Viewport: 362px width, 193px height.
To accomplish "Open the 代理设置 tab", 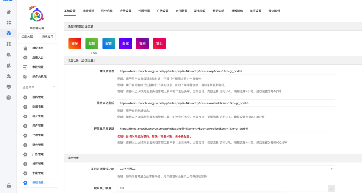I will coord(144,11).
